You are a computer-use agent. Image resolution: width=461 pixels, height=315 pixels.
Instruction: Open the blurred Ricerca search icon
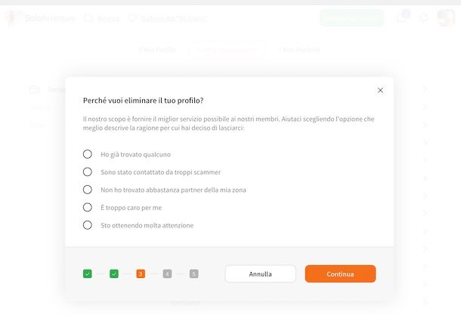point(88,19)
